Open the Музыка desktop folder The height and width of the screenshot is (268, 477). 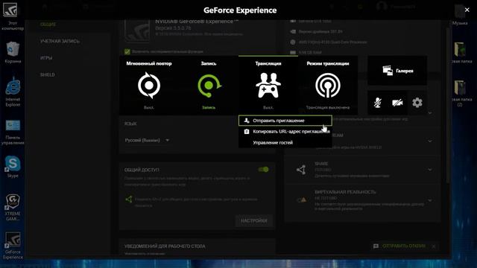point(460,15)
